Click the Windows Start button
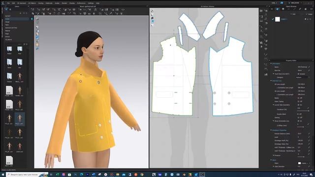315x177 pixels. [x=3, y=175]
